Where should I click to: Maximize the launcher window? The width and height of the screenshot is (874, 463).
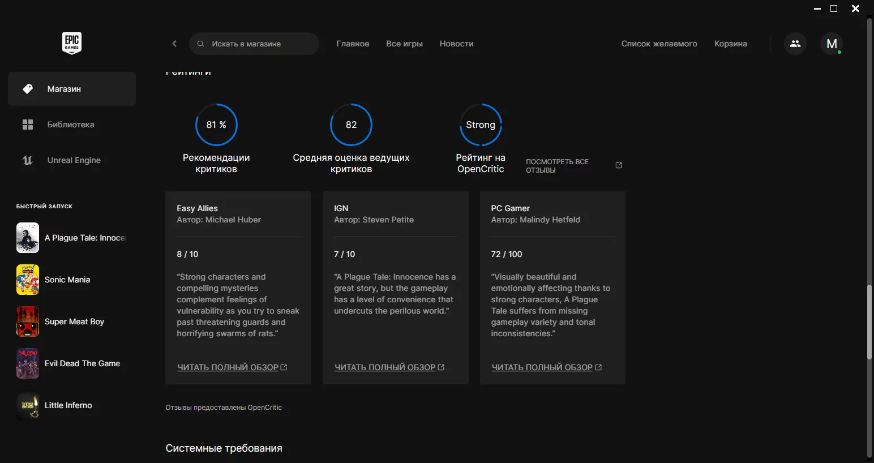click(x=834, y=8)
